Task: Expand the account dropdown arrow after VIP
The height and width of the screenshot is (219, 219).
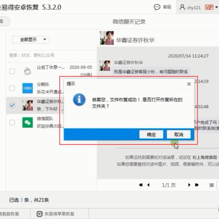Action: pos(216,7)
